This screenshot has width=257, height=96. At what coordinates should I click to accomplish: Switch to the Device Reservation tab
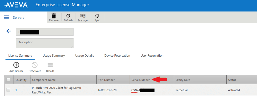click(117, 56)
